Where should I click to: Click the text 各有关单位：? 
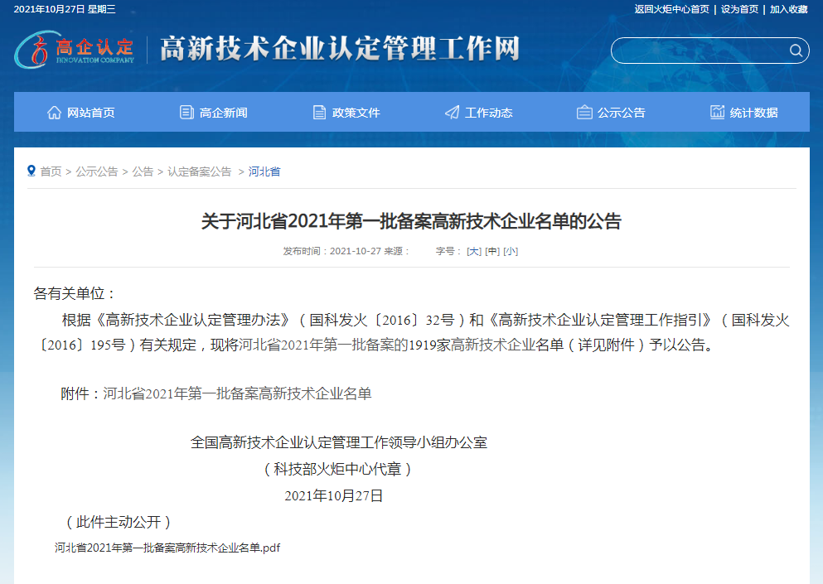(75, 293)
